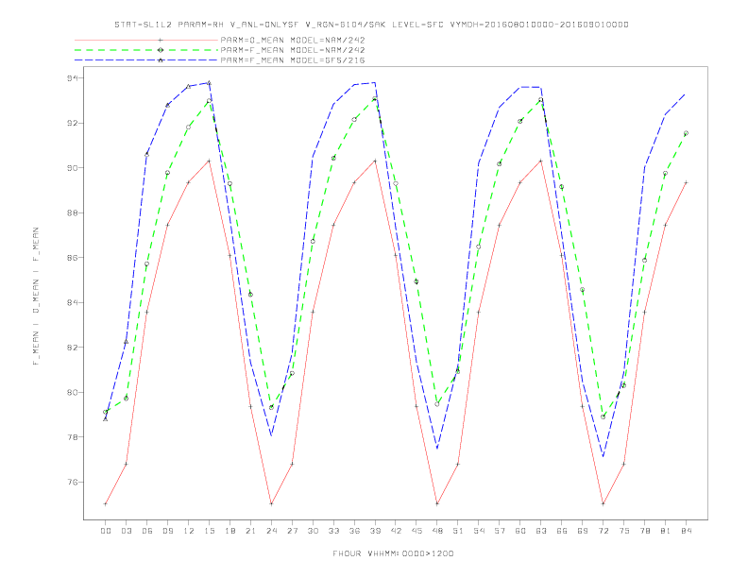Click the y-axis tick label 94
The image size is (748, 578).
(72, 77)
